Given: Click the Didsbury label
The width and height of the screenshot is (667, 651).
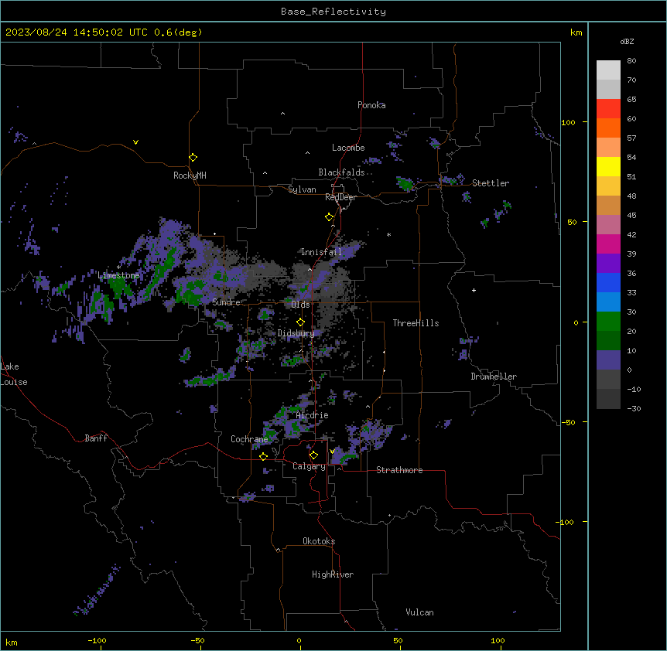Looking at the screenshot, I should pos(296,333).
